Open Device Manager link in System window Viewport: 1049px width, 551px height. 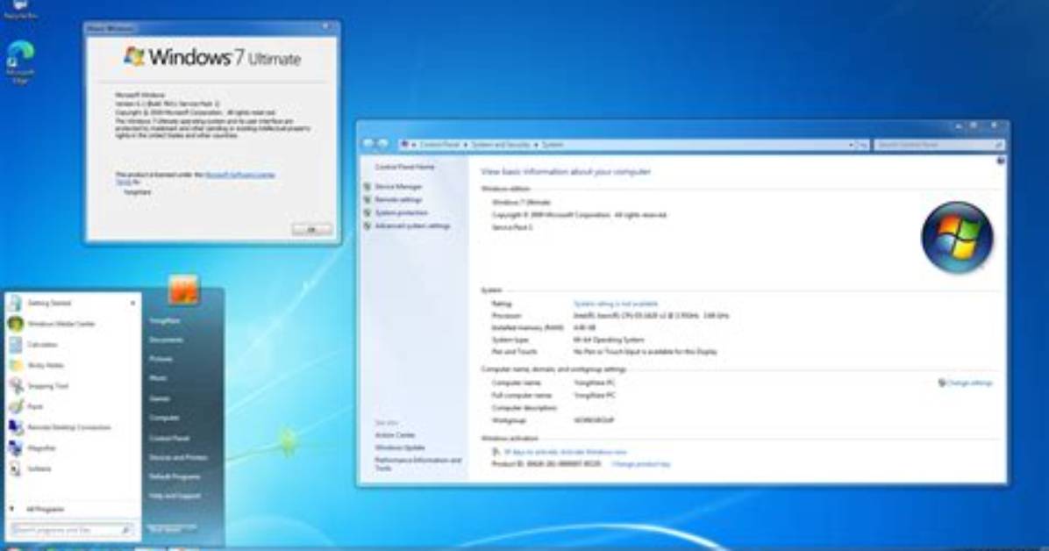(398, 187)
